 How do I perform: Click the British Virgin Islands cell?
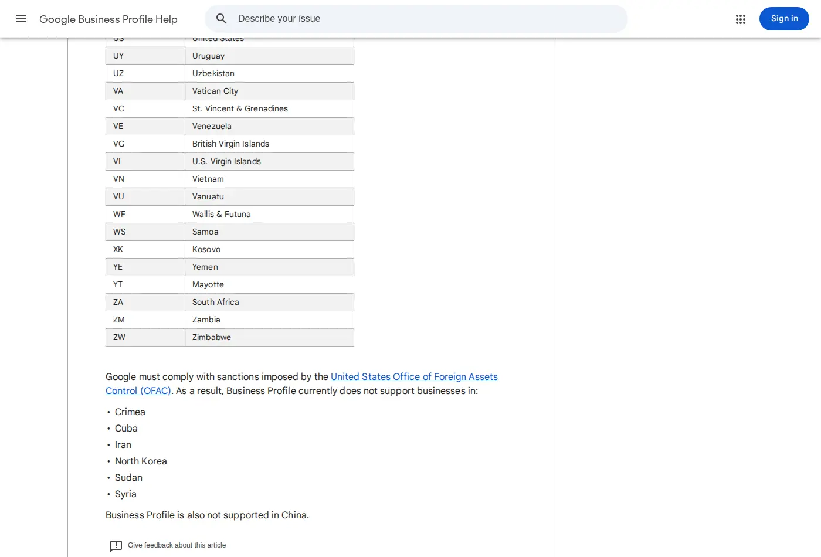[269, 144]
